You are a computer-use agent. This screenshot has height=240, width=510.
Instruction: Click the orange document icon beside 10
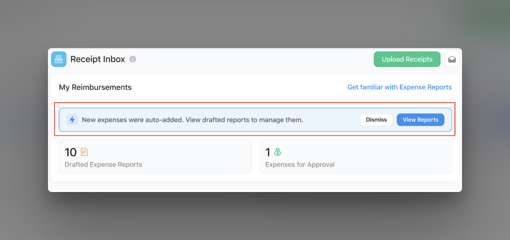pyautogui.click(x=84, y=152)
